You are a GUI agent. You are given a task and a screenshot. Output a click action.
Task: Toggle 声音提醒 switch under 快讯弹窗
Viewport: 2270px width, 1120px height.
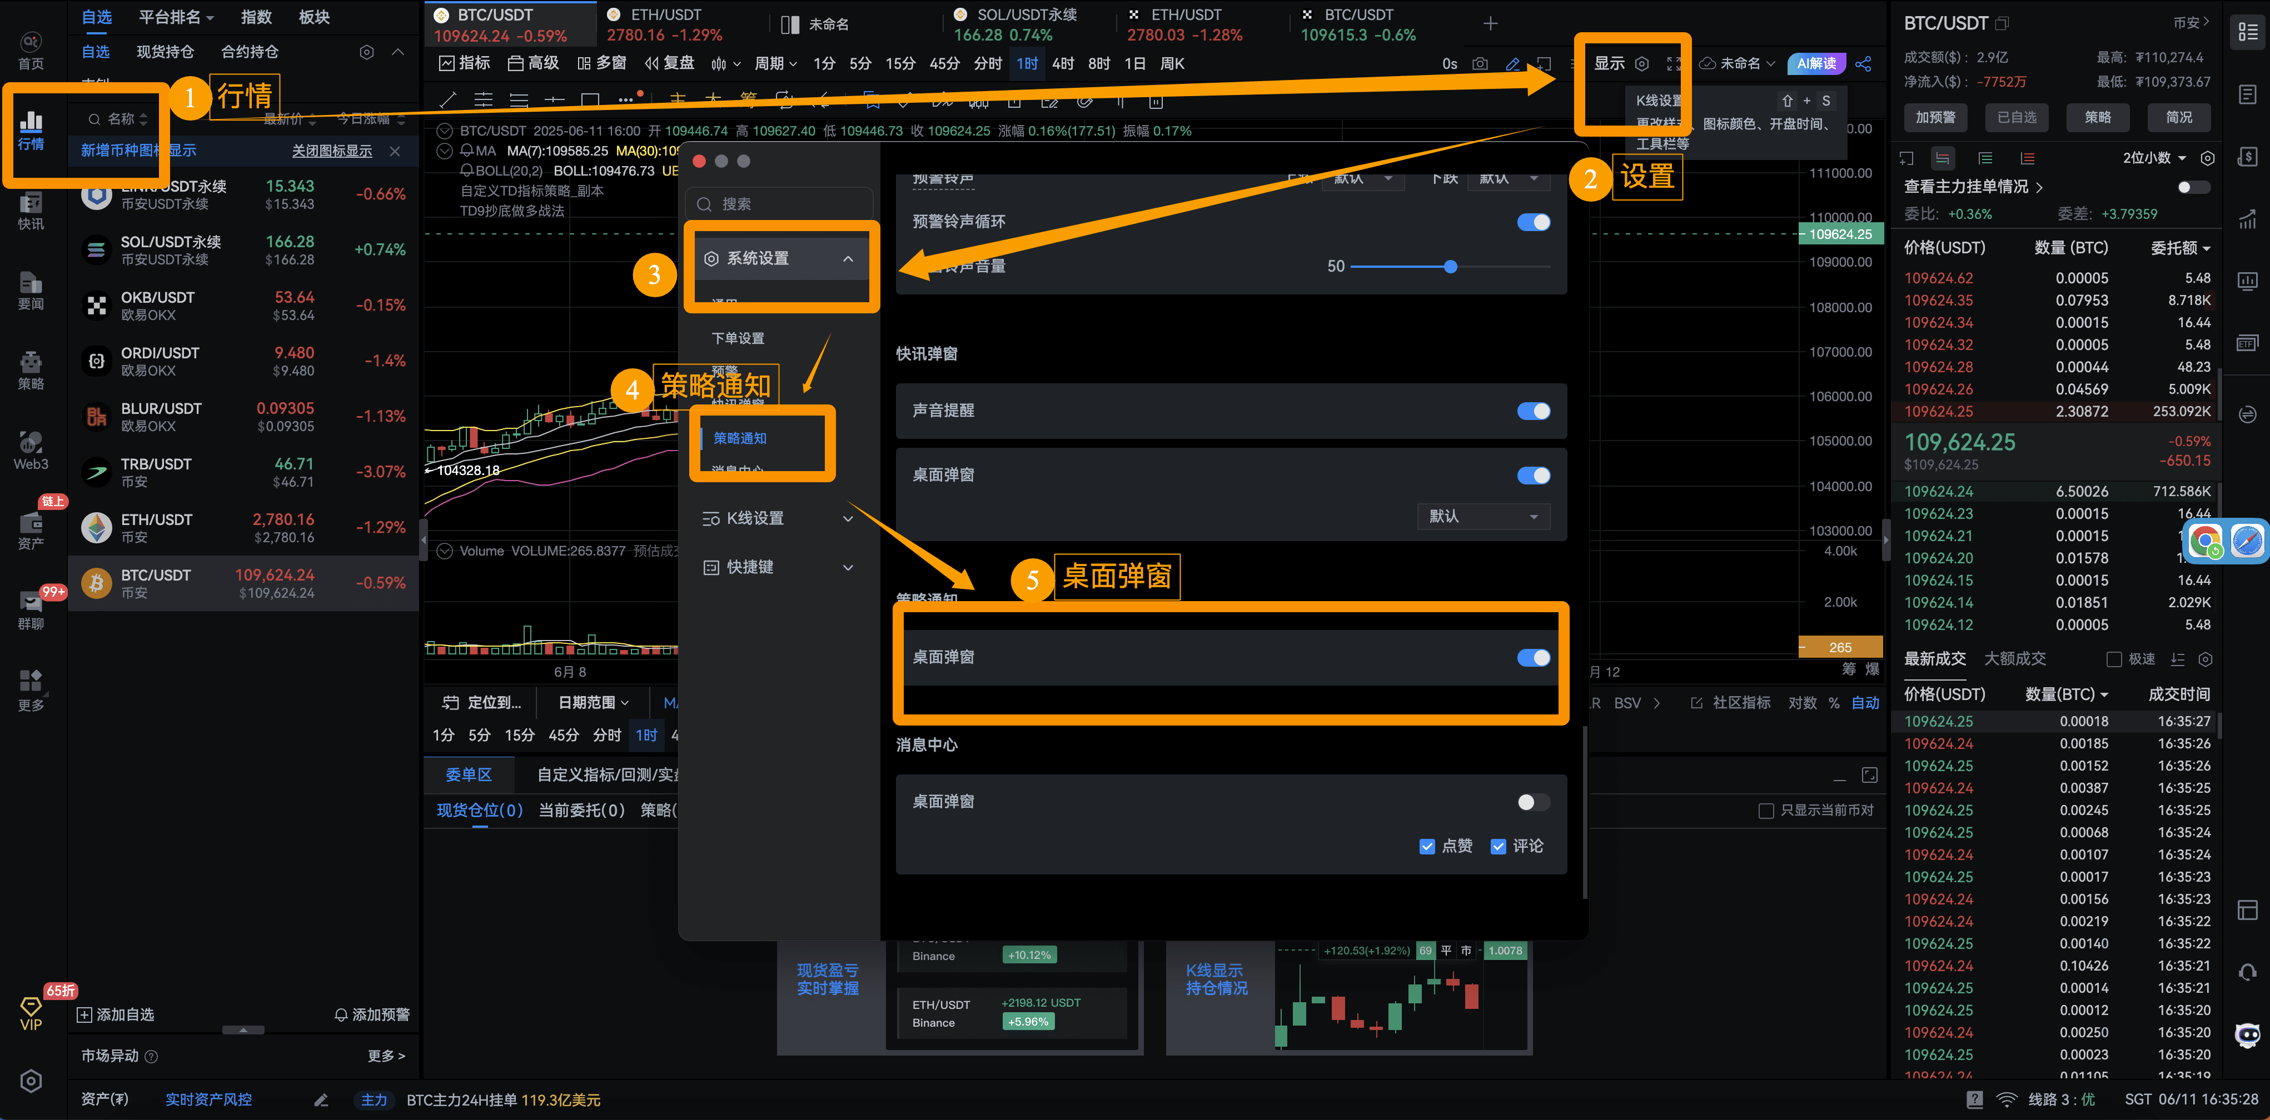click(x=1534, y=411)
